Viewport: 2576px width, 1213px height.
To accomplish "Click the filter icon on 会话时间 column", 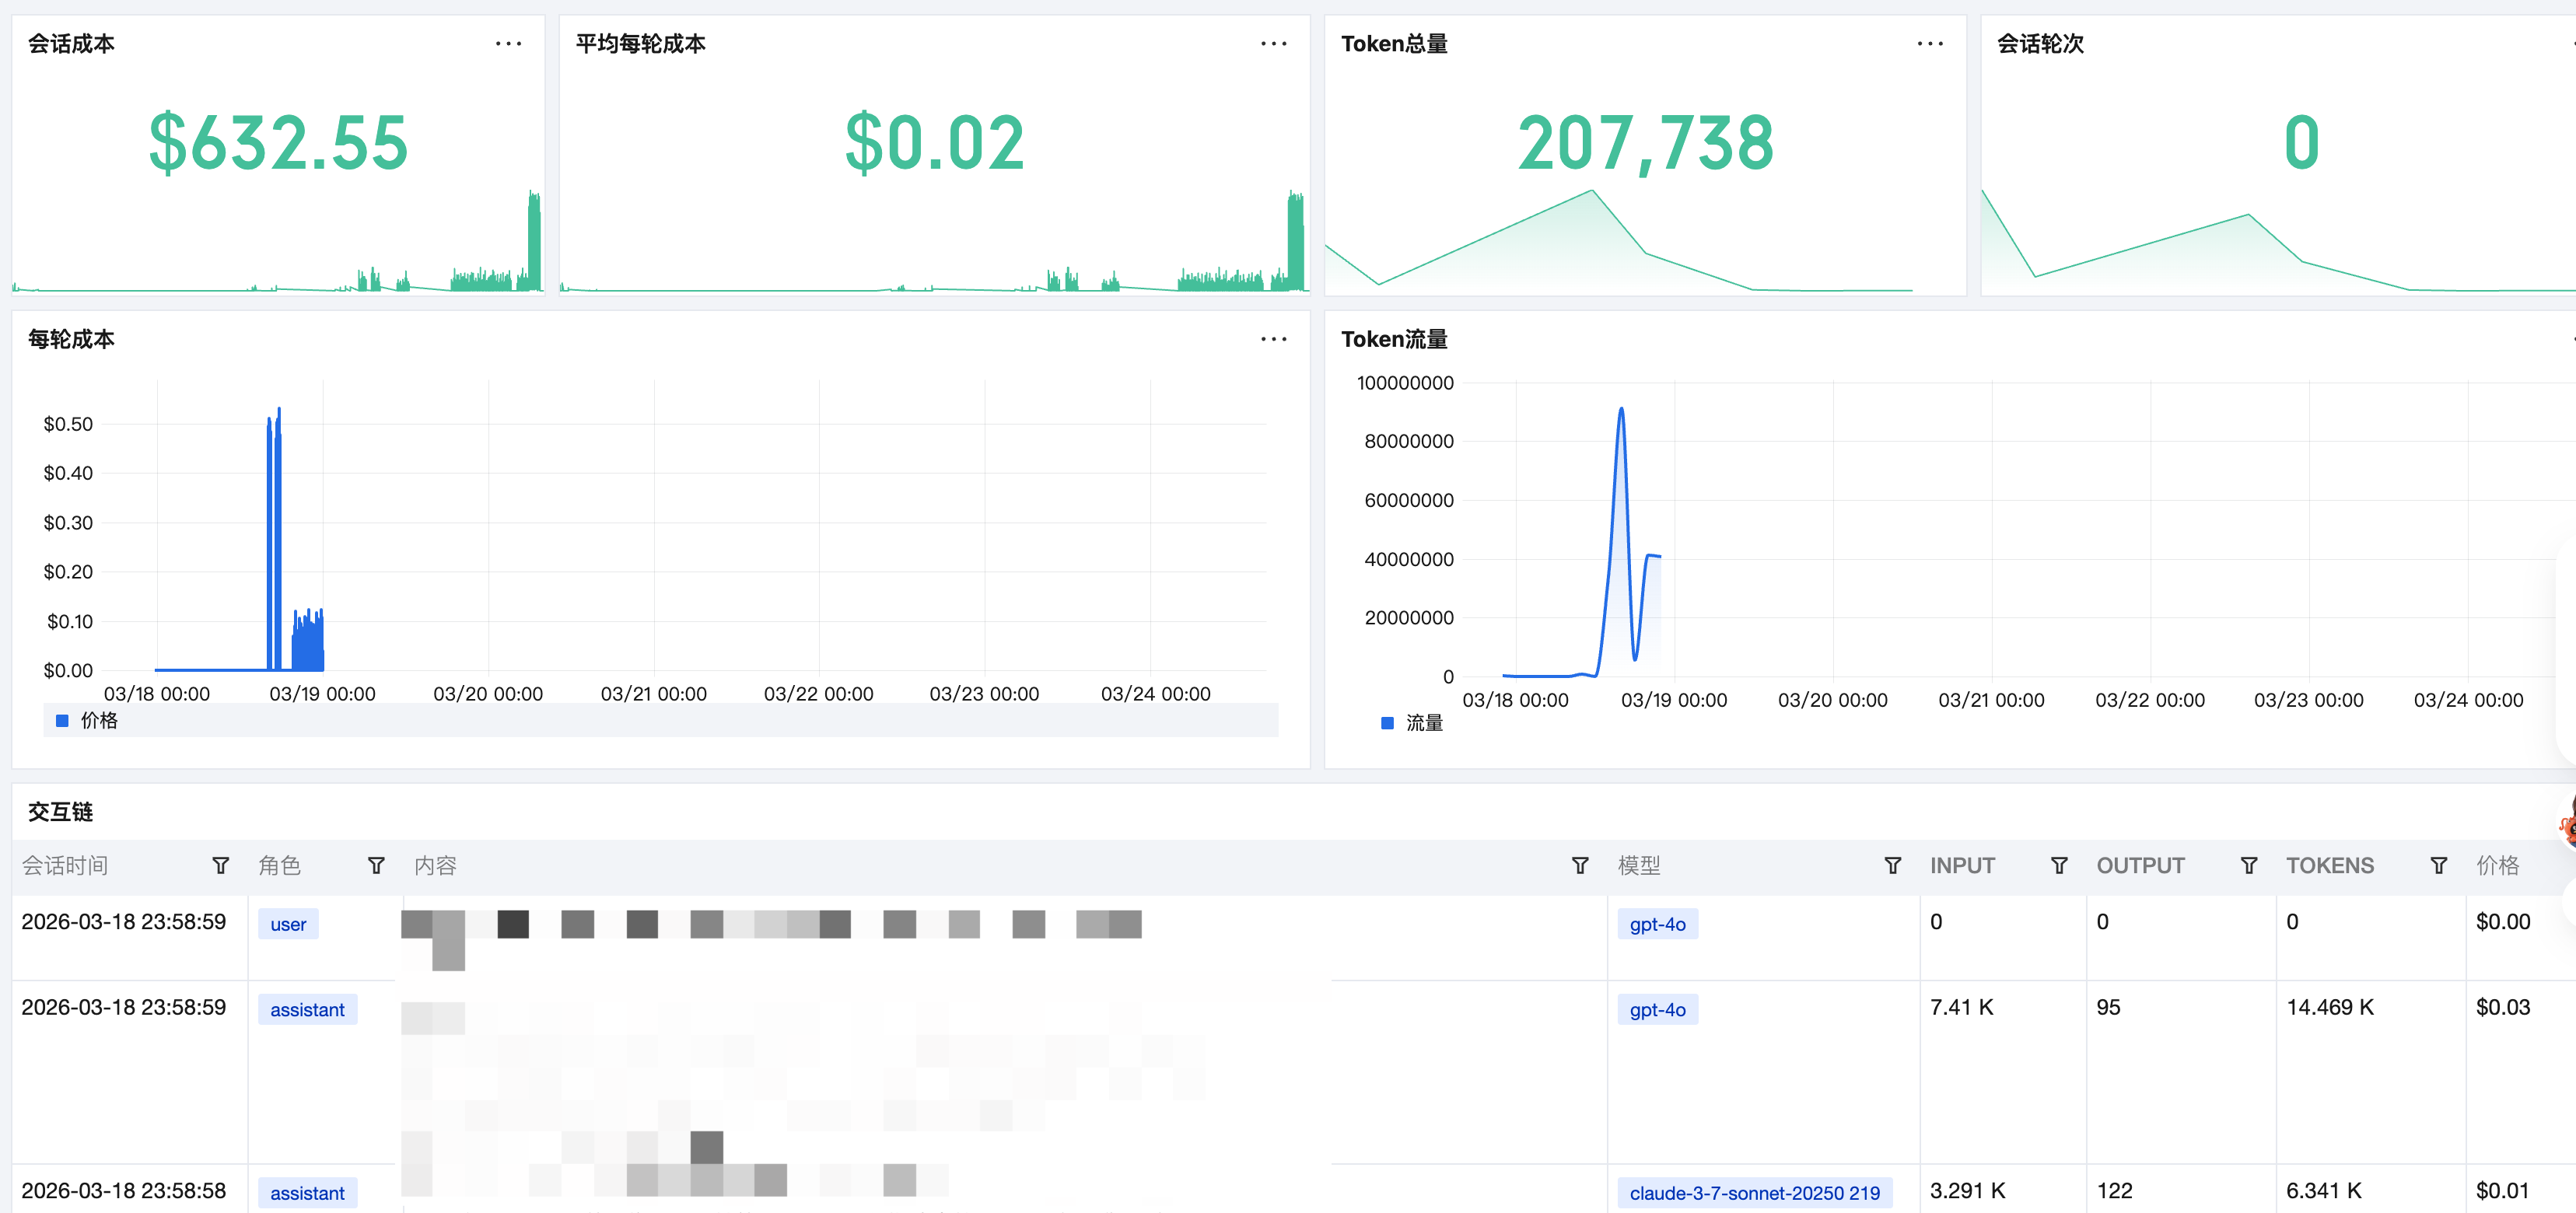I will 221,866.
